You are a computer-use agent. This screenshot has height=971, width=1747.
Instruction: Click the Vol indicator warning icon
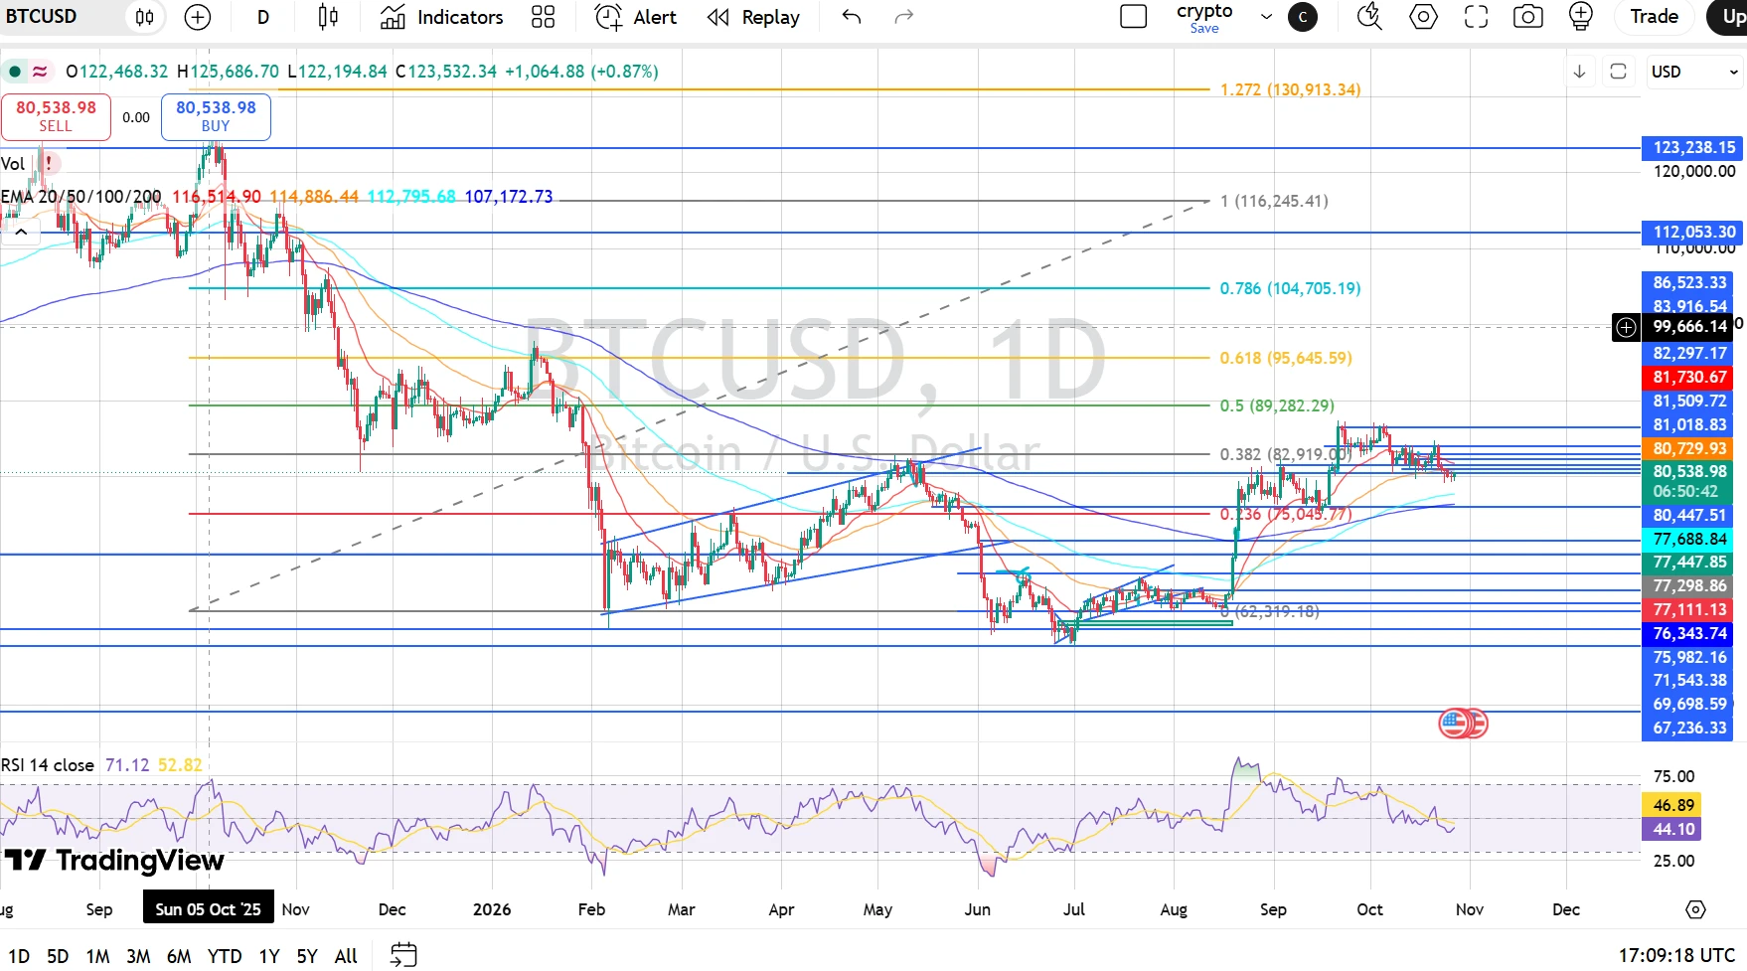48,164
